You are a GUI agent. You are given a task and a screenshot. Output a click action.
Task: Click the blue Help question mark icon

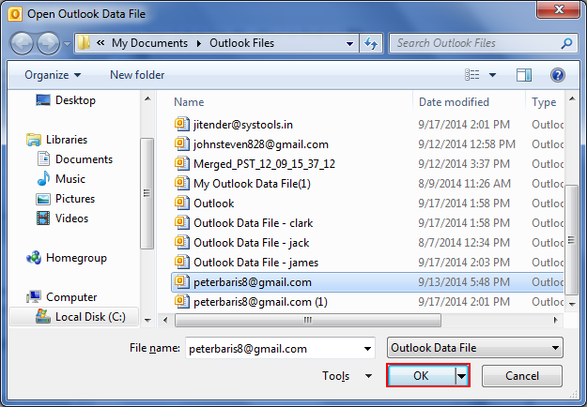pyautogui.click(x=558, y=75)
